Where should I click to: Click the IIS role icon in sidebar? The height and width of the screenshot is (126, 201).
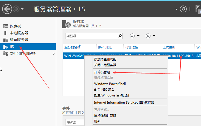[5, 47]
